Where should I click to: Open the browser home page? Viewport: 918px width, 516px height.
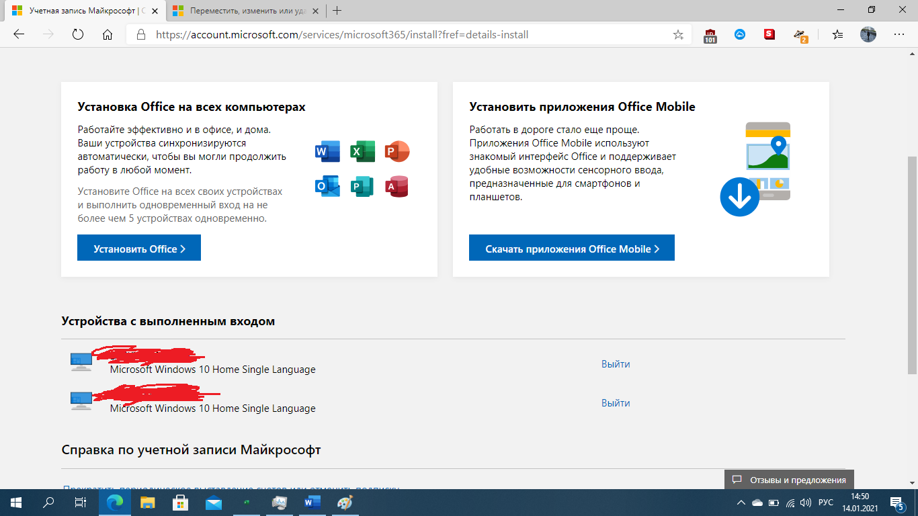click(108, 34)
